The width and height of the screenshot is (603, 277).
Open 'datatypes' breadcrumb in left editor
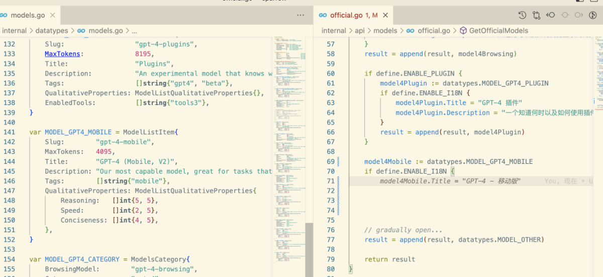click(x=52, y=31)
